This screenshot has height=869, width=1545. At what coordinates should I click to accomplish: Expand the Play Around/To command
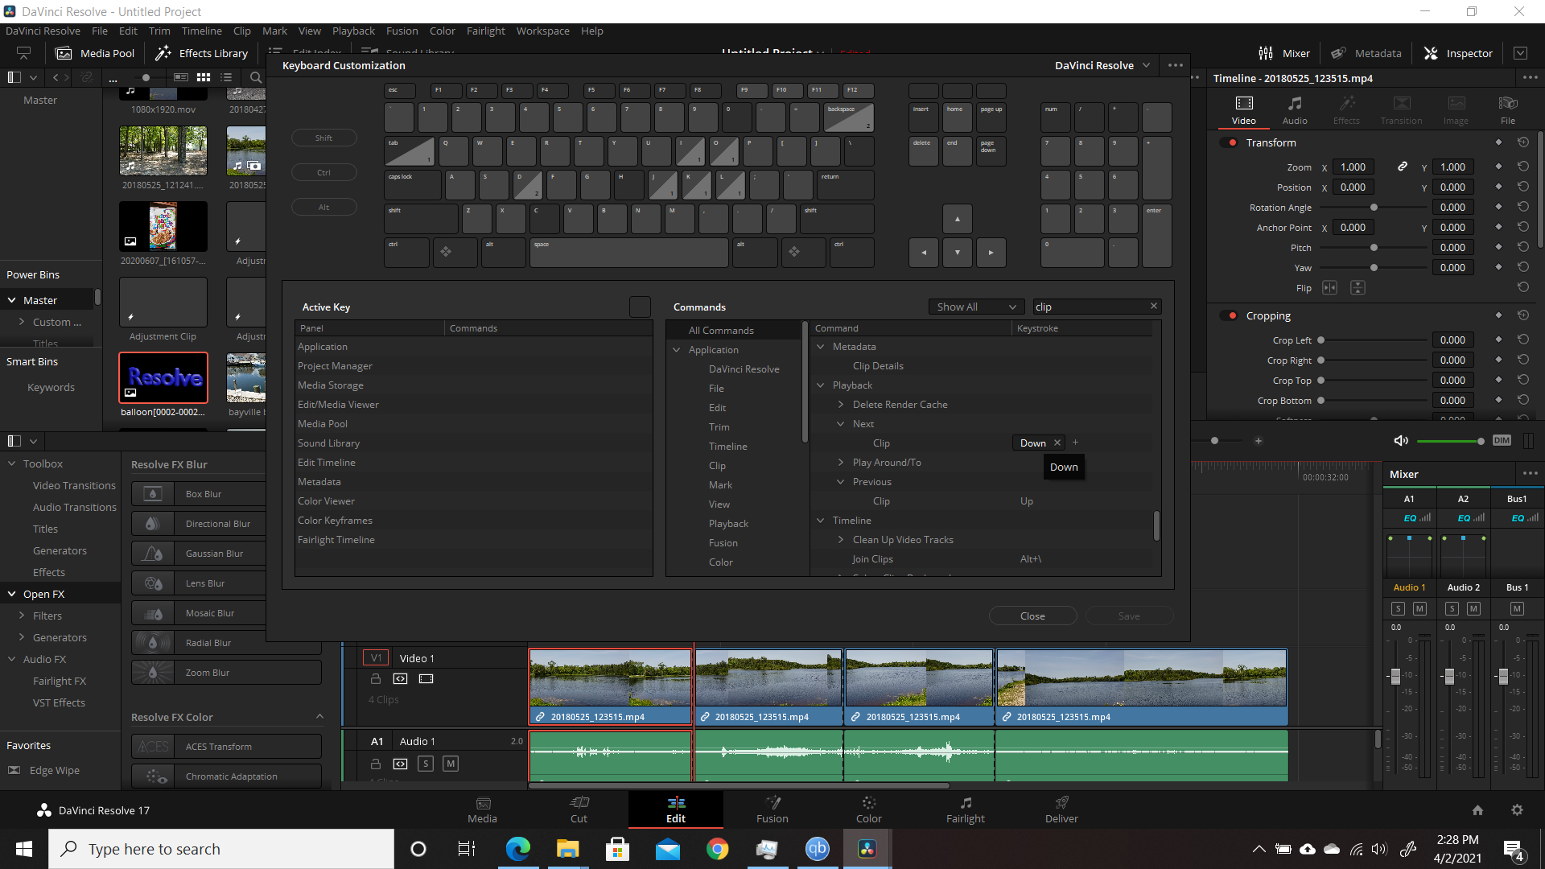(x=841, y=463)
